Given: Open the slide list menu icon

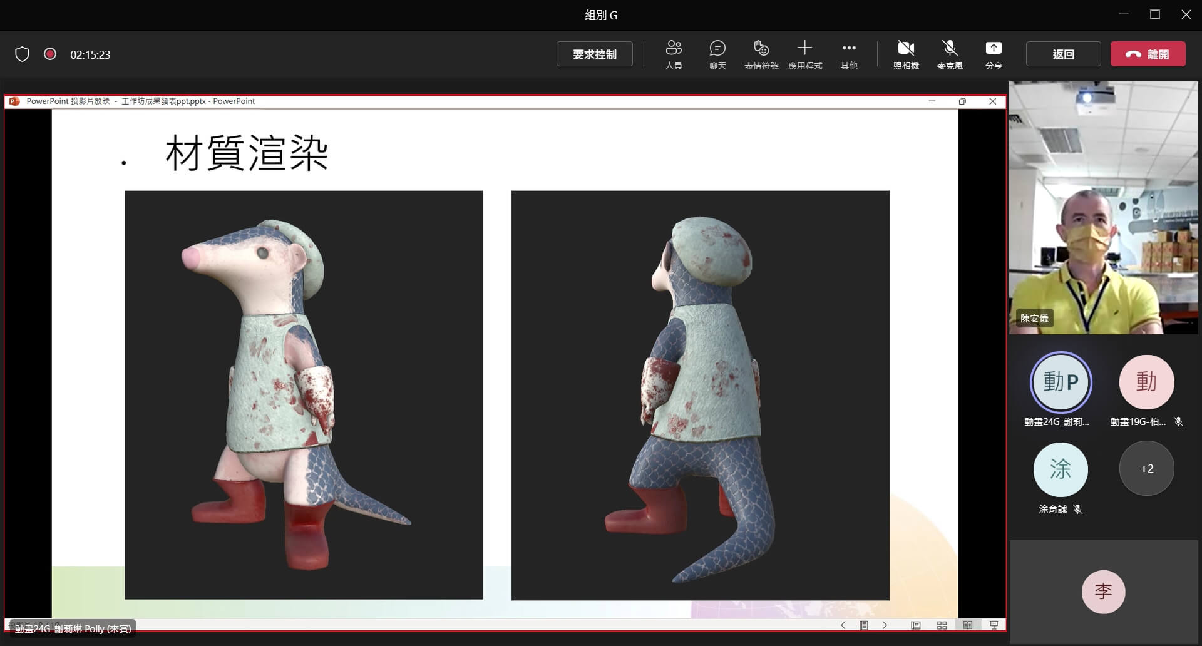Looking at the screenshot, I should [864, 625].
